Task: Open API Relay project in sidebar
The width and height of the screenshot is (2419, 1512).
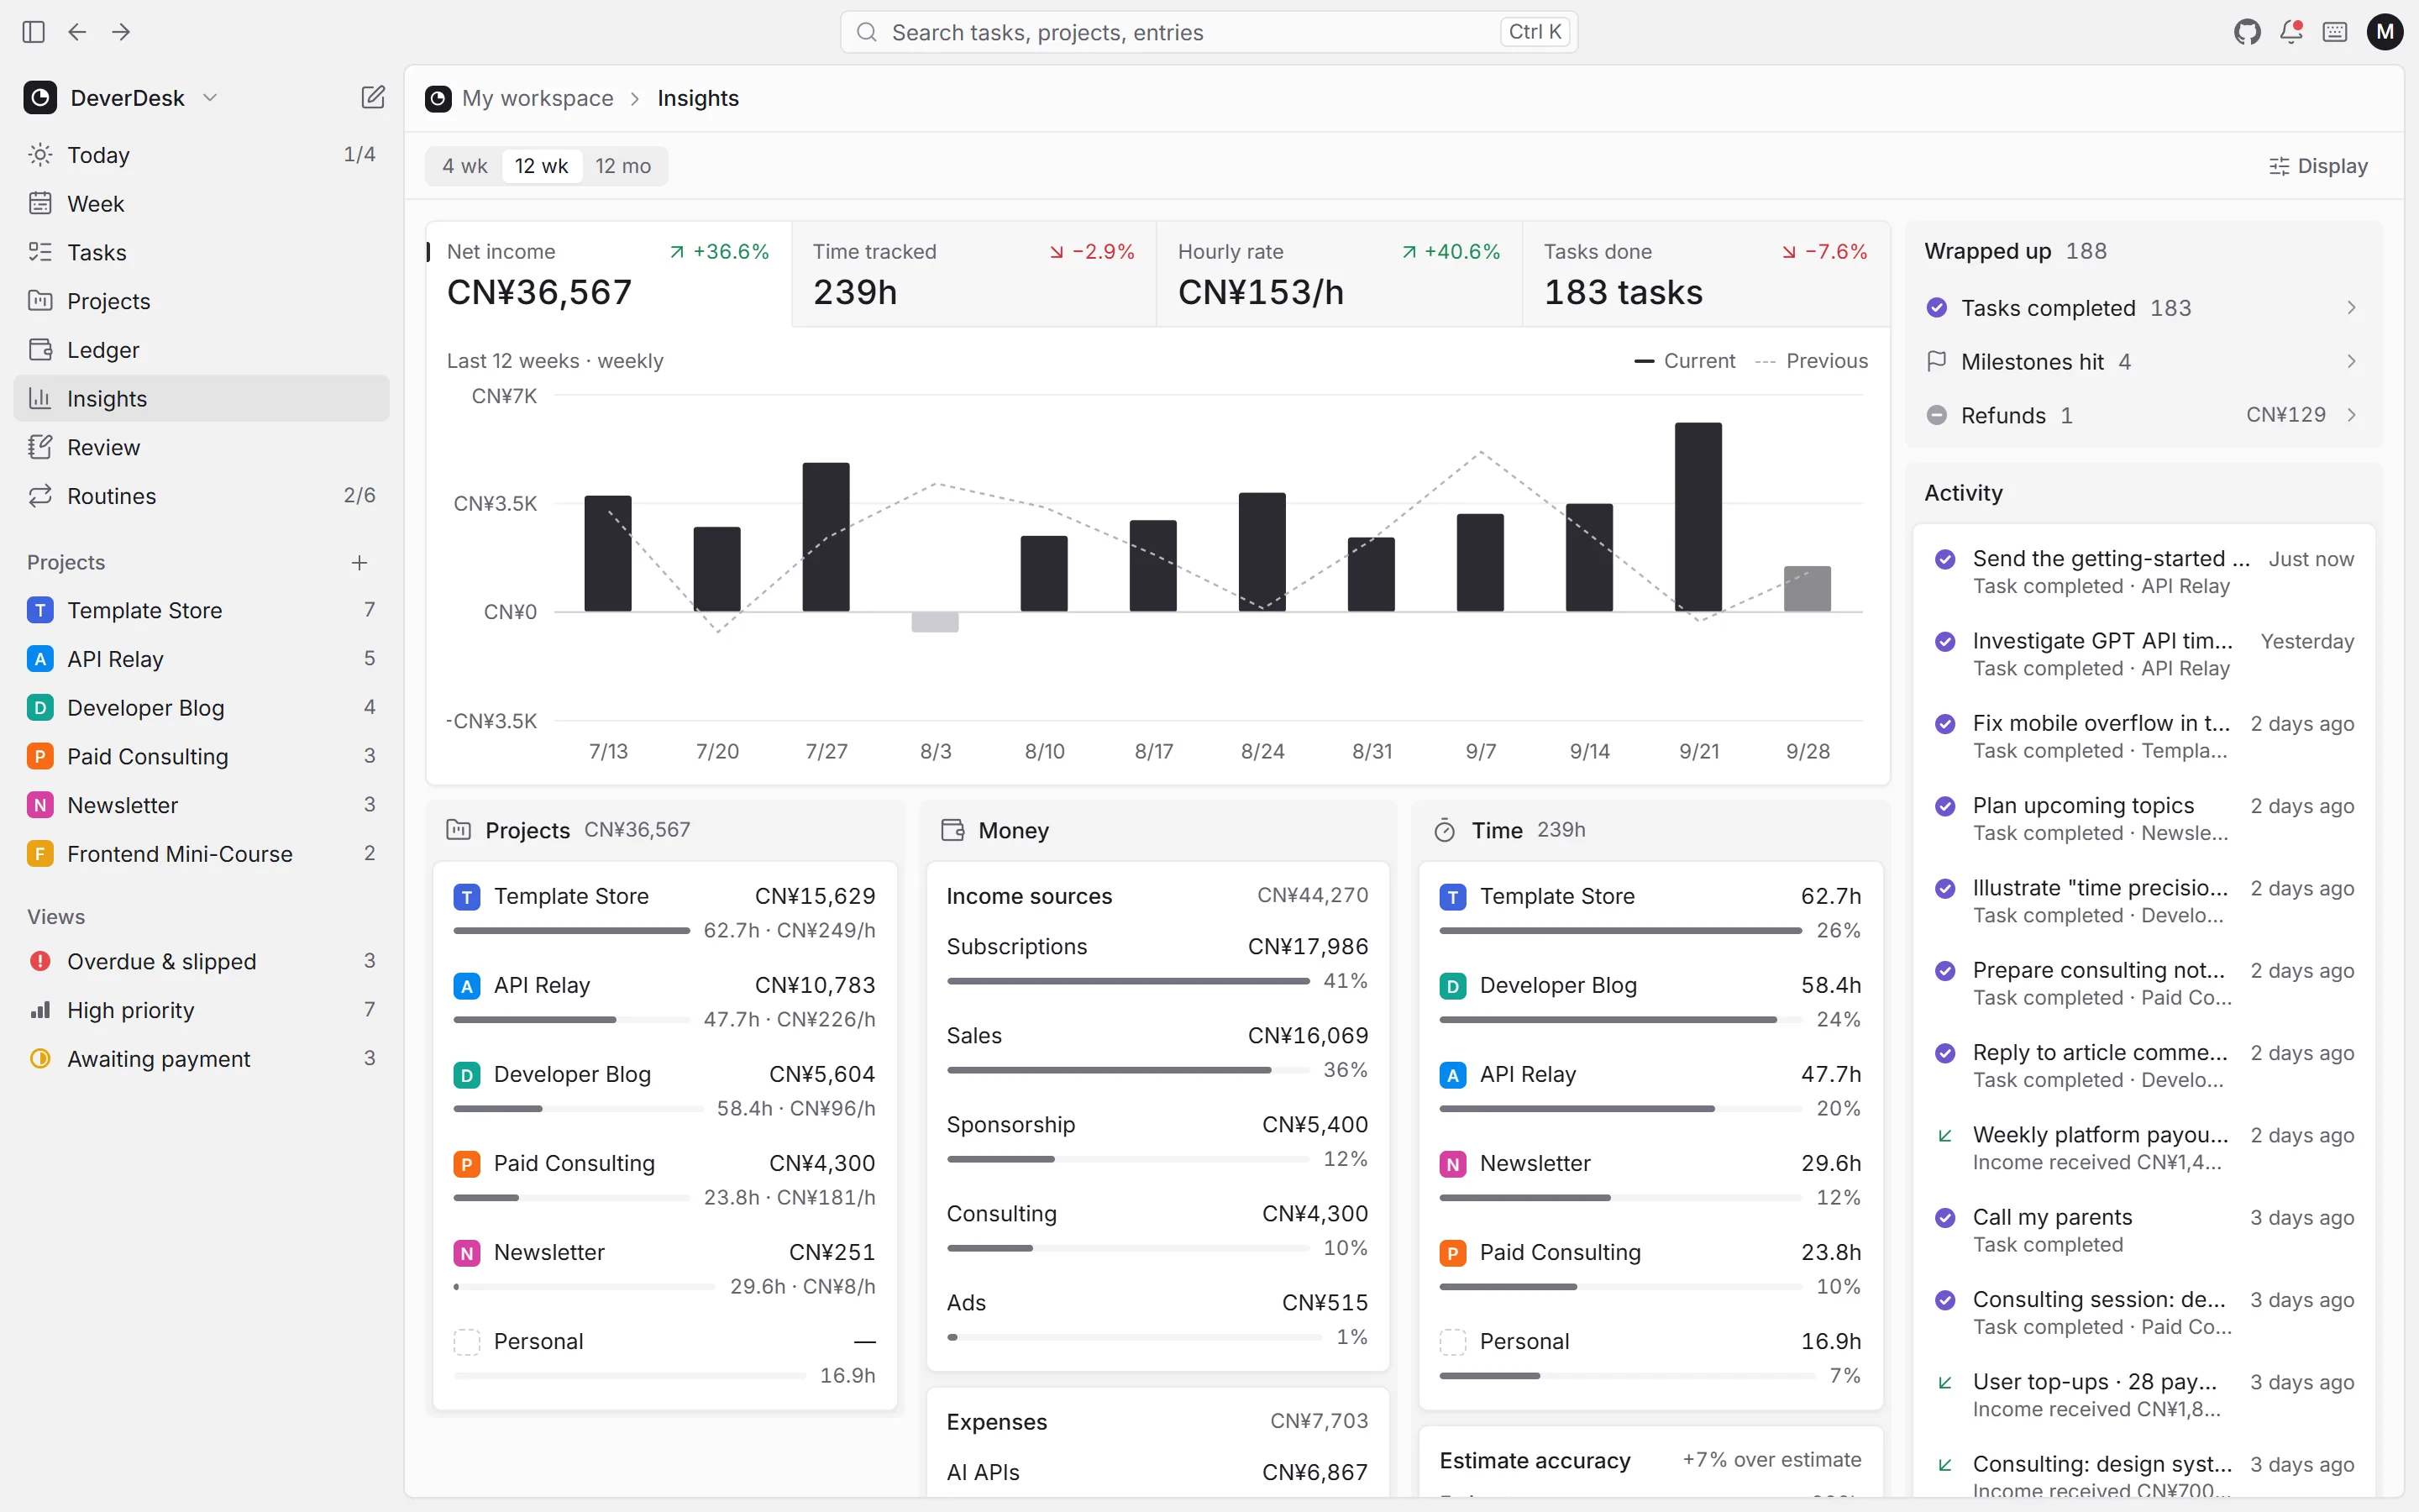Action: coord(201,659)
